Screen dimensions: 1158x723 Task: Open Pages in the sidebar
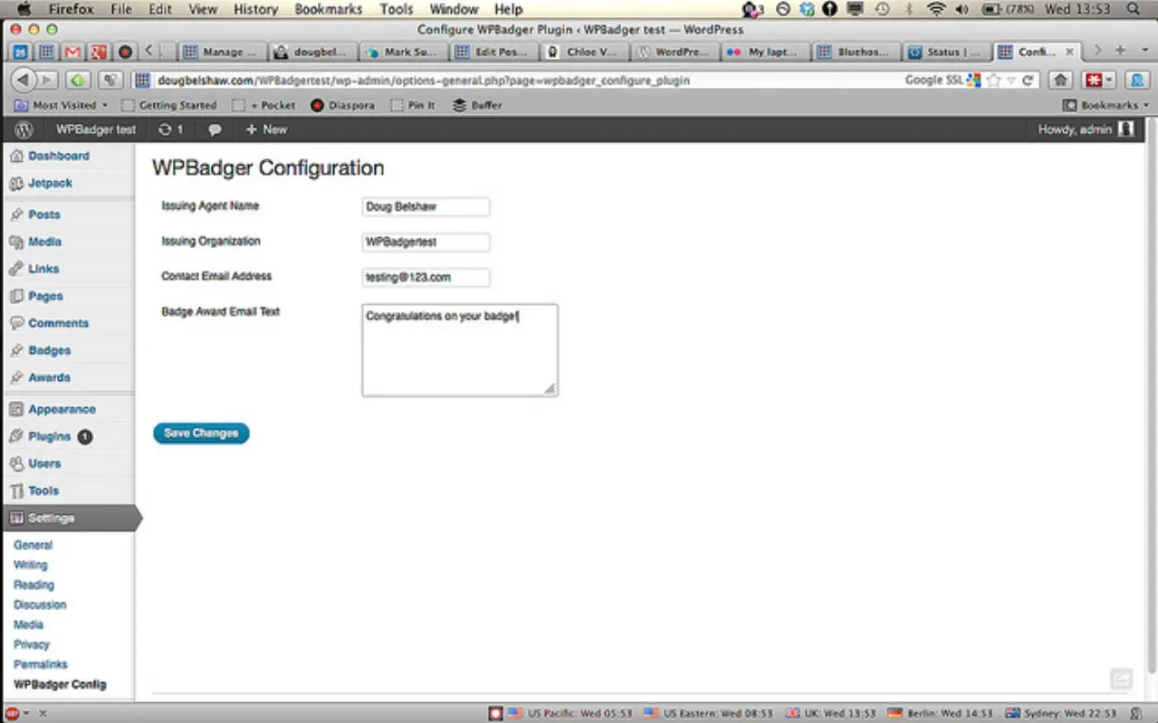point(45,297)
